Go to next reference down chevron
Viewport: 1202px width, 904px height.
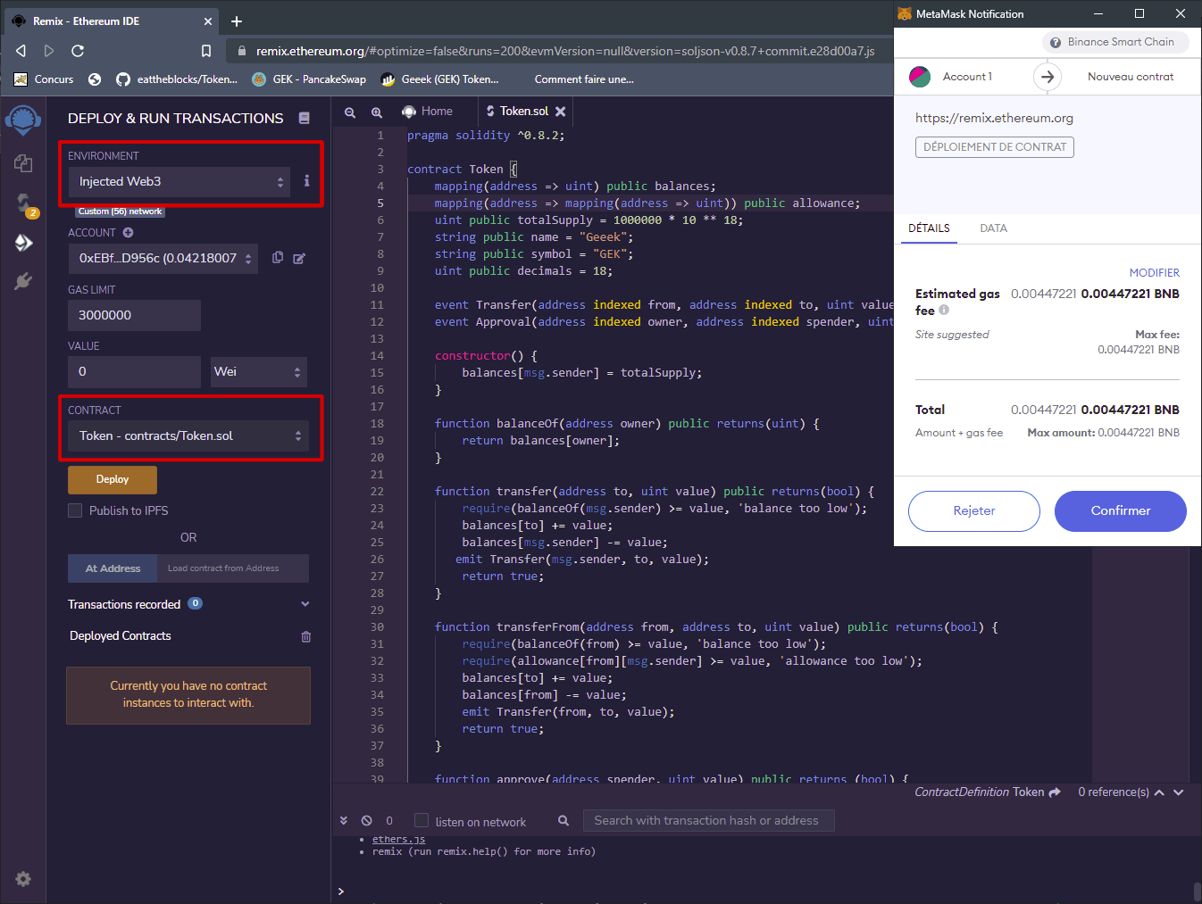point(1178,792)
